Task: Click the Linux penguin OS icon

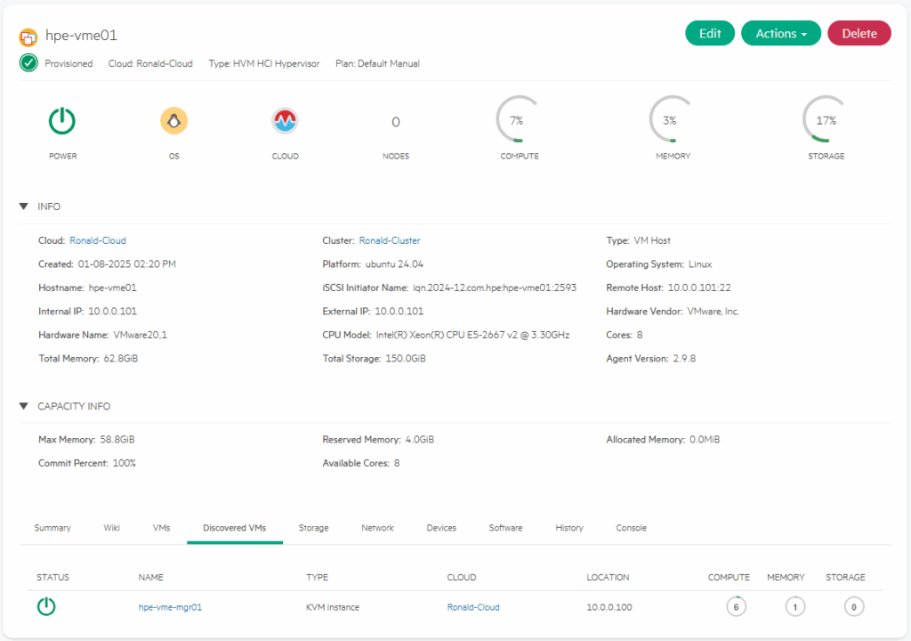Action: [173, 120]
